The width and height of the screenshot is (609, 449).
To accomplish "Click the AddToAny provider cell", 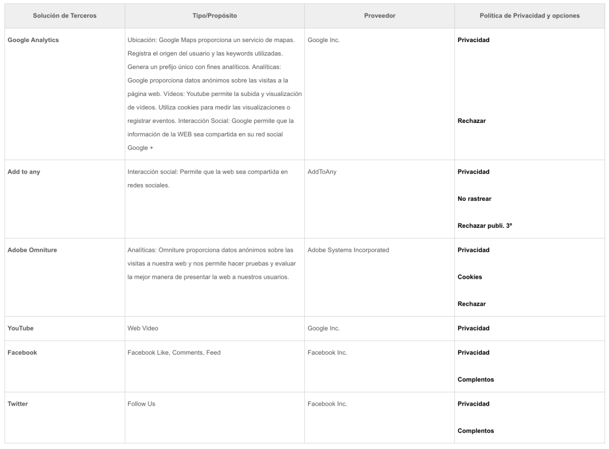I will [322, 172].
